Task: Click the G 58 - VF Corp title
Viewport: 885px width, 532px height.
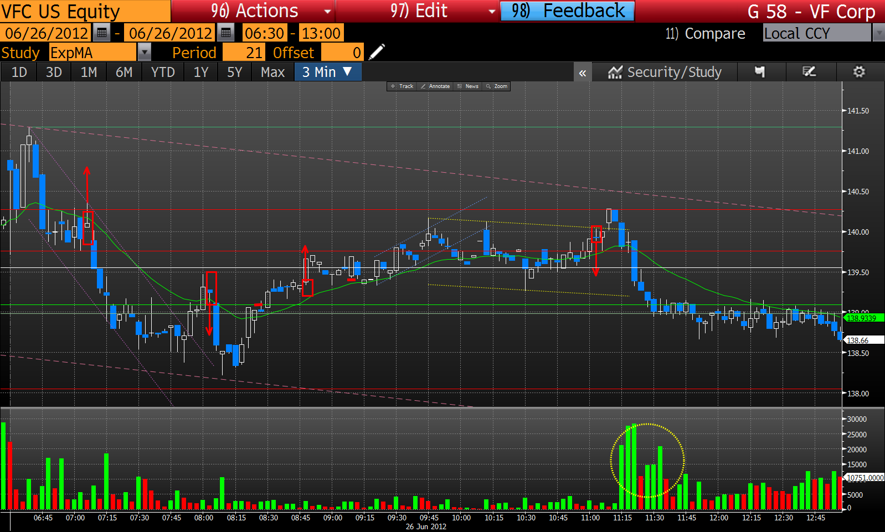Action: [811, 11]
